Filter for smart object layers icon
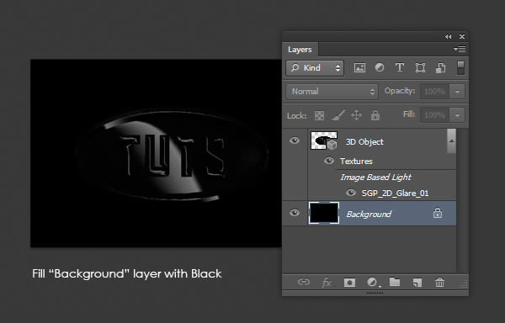The image size is (505, 323). click(440, 68)
